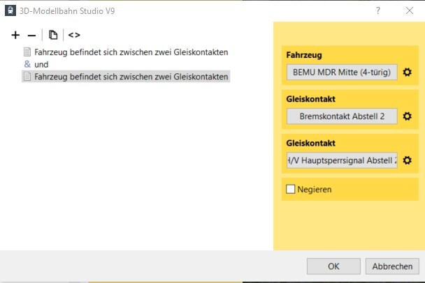The height and width of the screenshot is (283, 425).
Task: Click the ampersand icon beside und
Action: tap(27, 64)
